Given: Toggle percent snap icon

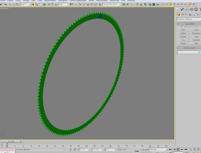Looking at the screenshot, I should click(x=92, y=4).
